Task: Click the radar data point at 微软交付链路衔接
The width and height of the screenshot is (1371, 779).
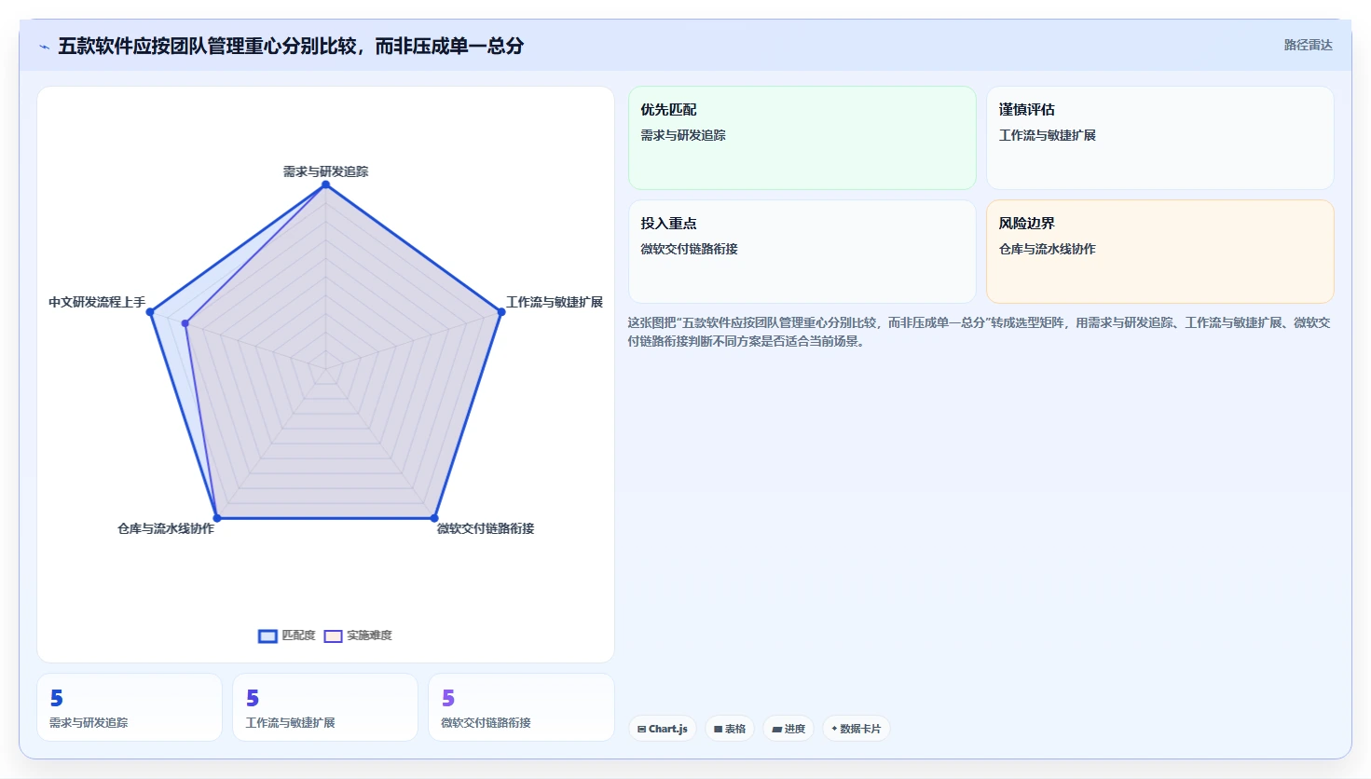Action: coord(434,518)
